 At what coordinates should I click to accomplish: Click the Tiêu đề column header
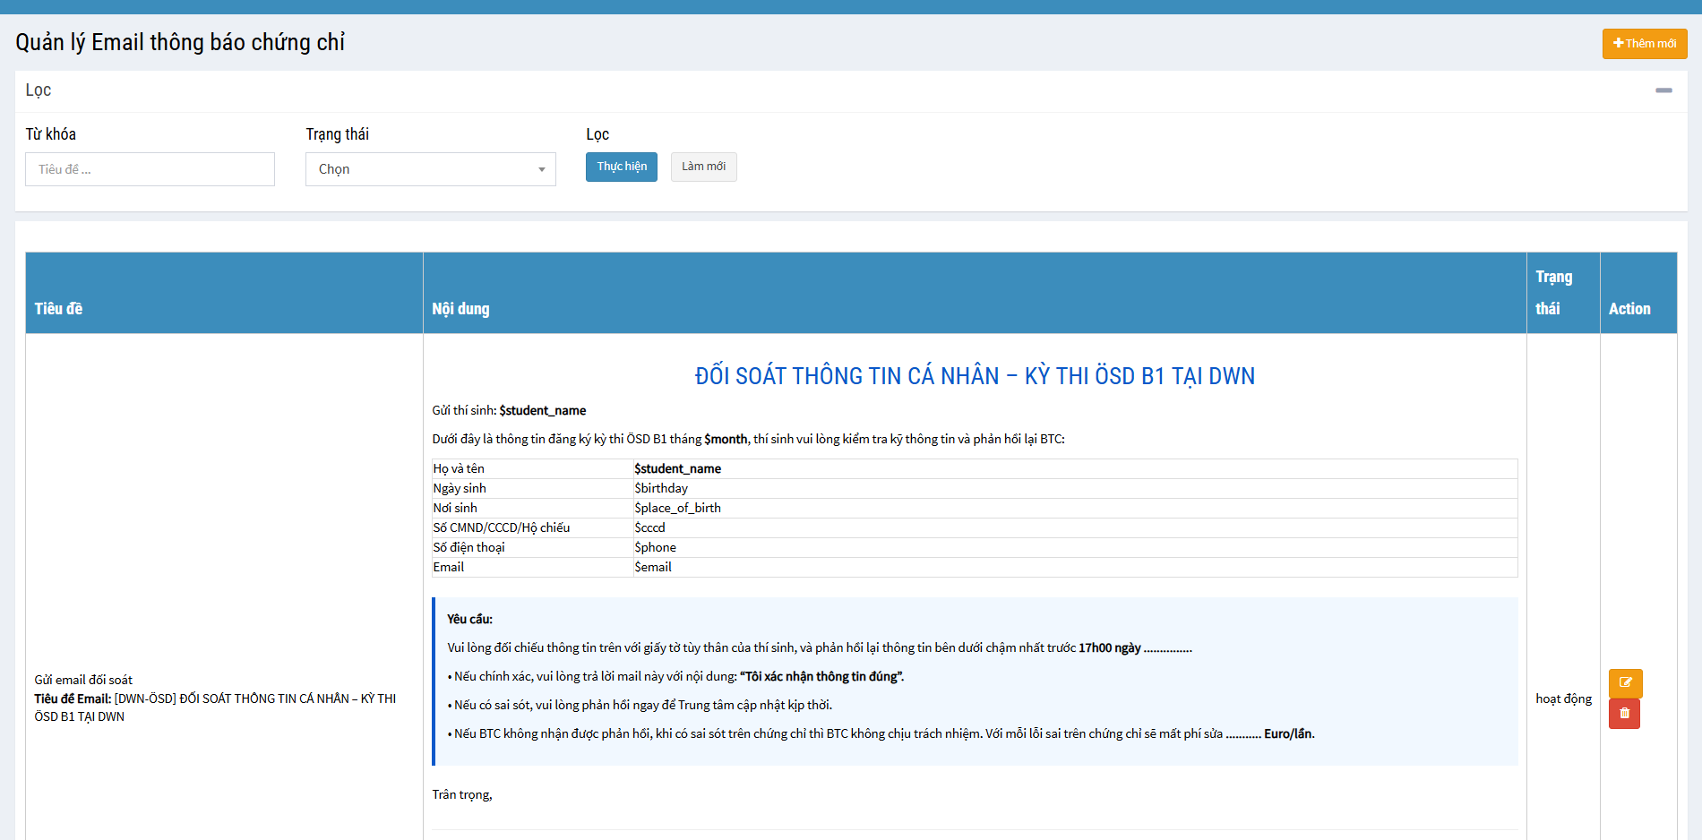pyautogui.click(x=58, y=309)
